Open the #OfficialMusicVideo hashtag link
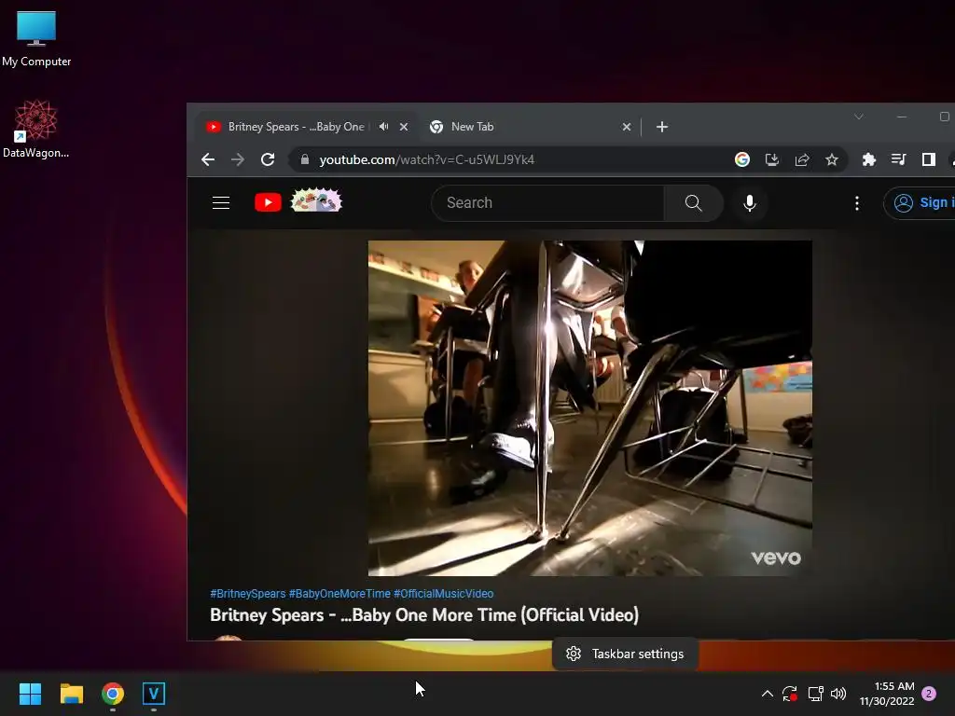 pyautogui.click(x=443, y=594)
